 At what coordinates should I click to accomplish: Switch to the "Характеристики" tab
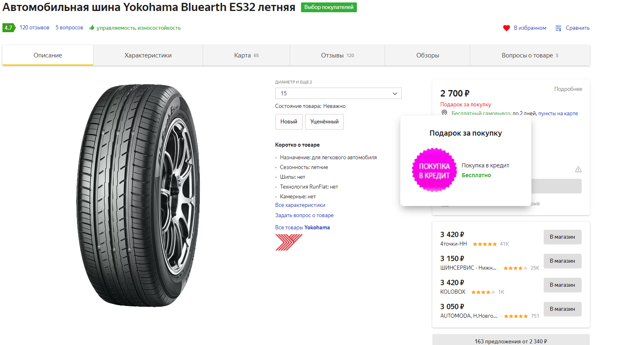tap(148, 55)
